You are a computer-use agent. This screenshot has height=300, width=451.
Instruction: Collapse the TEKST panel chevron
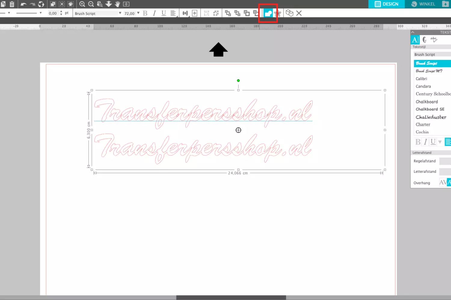click(x=413, y=32)
